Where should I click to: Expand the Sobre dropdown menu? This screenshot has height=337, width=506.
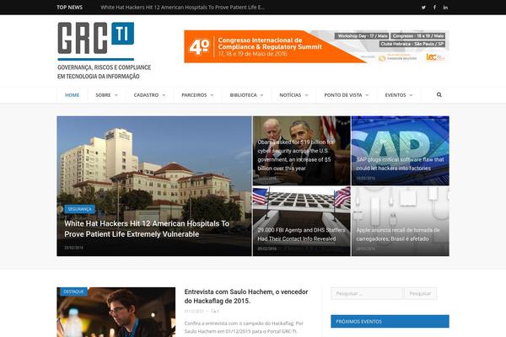click(105, 95)
